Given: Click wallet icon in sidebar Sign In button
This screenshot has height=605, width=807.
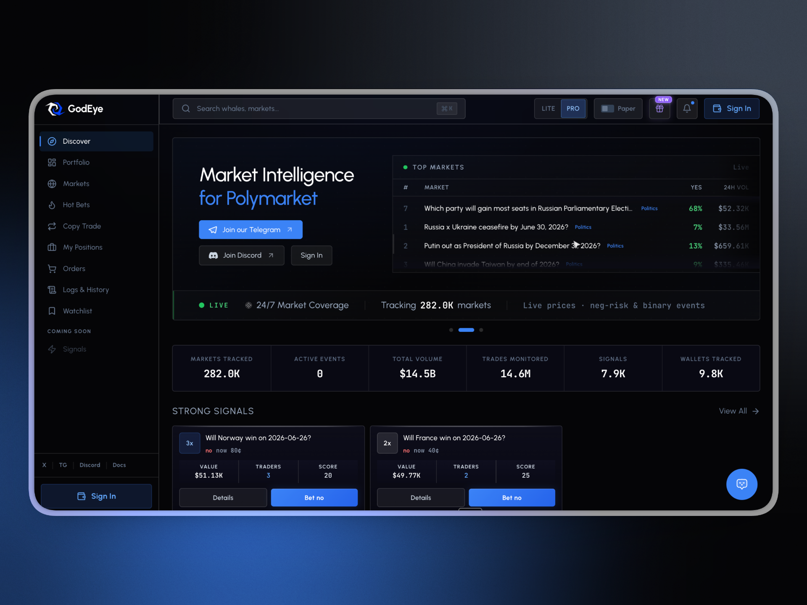Looking at the screenshot, I should [x=82, y=496].
